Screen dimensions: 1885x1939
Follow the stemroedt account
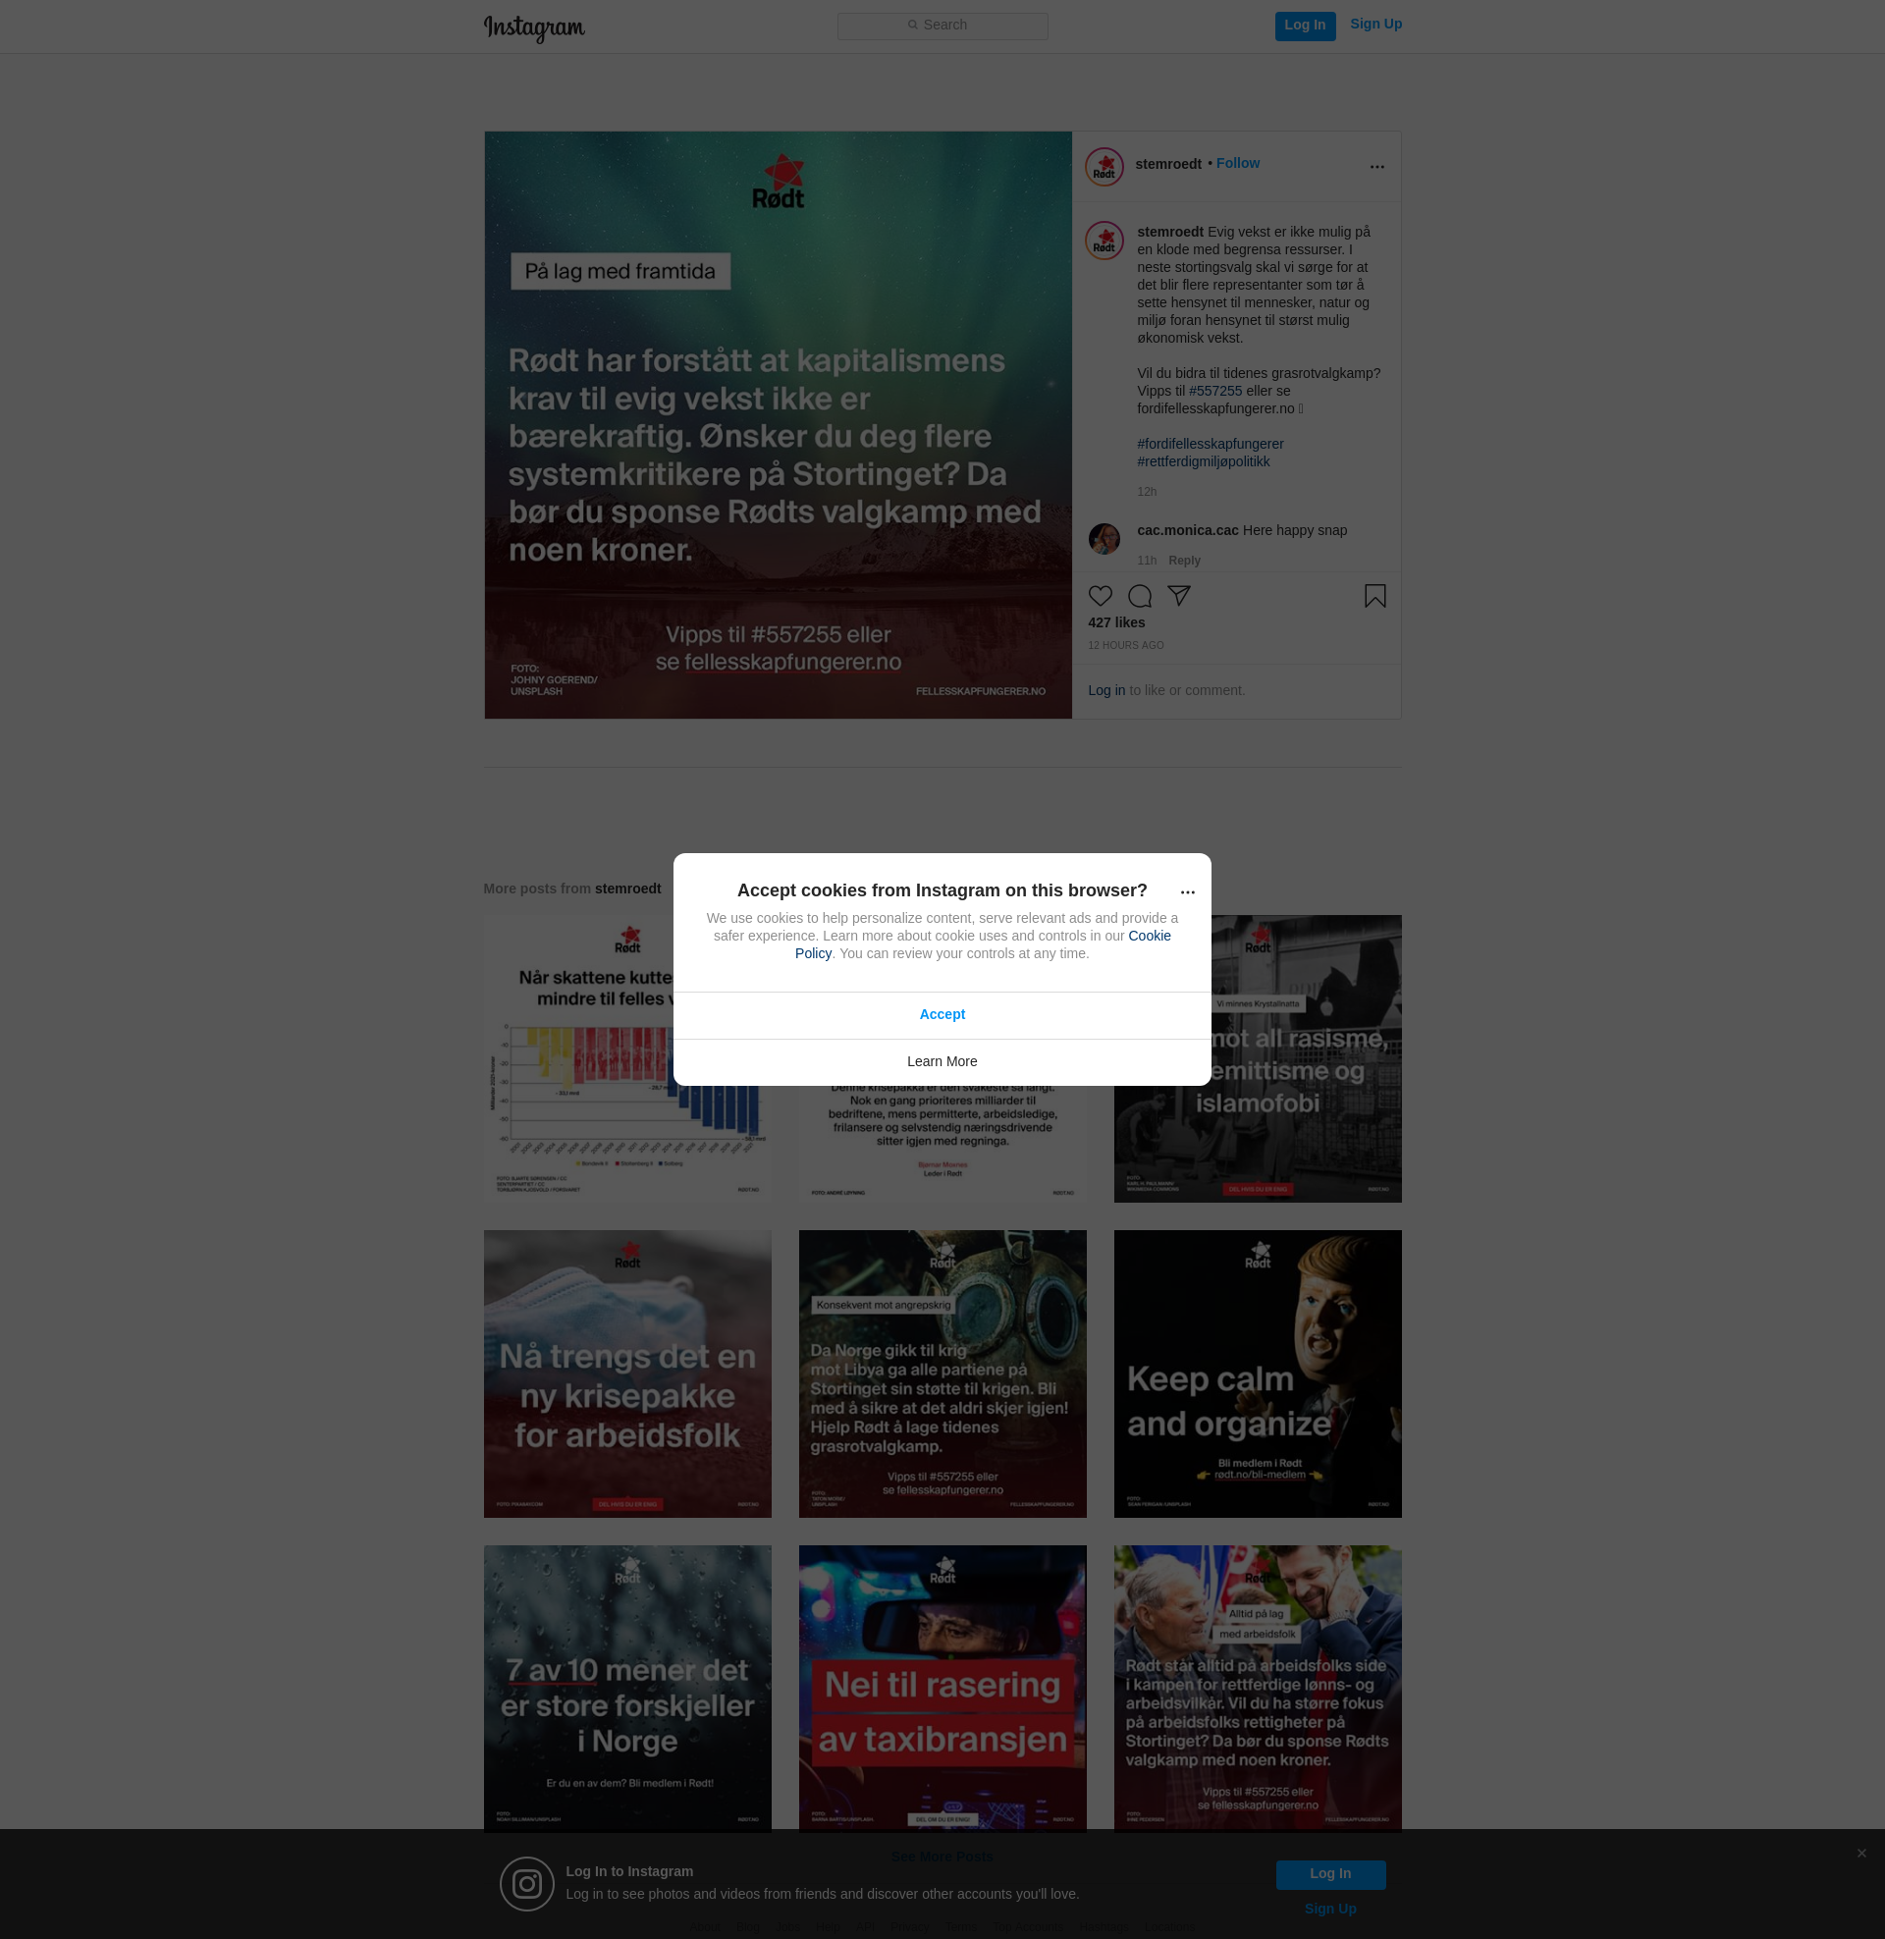[1238, 163]
